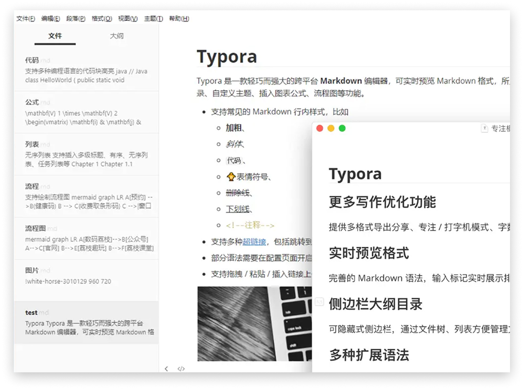
Task: Open the 视图(V) menu
Action: pos(127,19)
